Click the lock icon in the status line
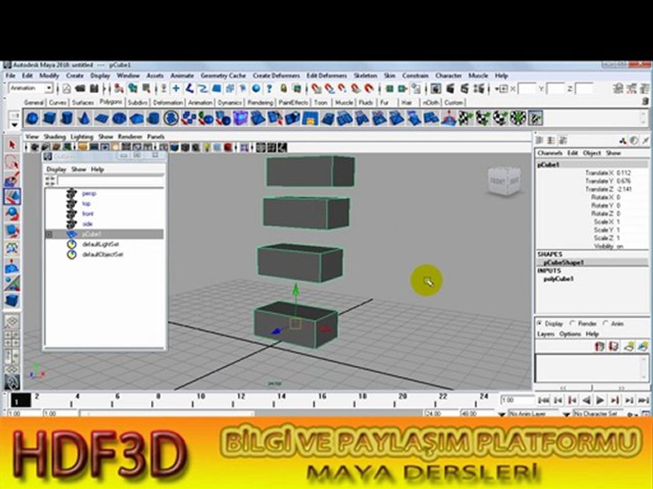 (x=284, y=88)
